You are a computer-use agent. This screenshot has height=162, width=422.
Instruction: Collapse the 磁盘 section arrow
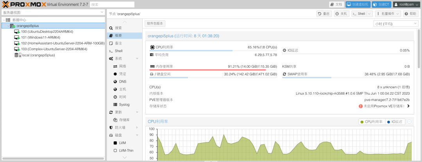point(137,135)
